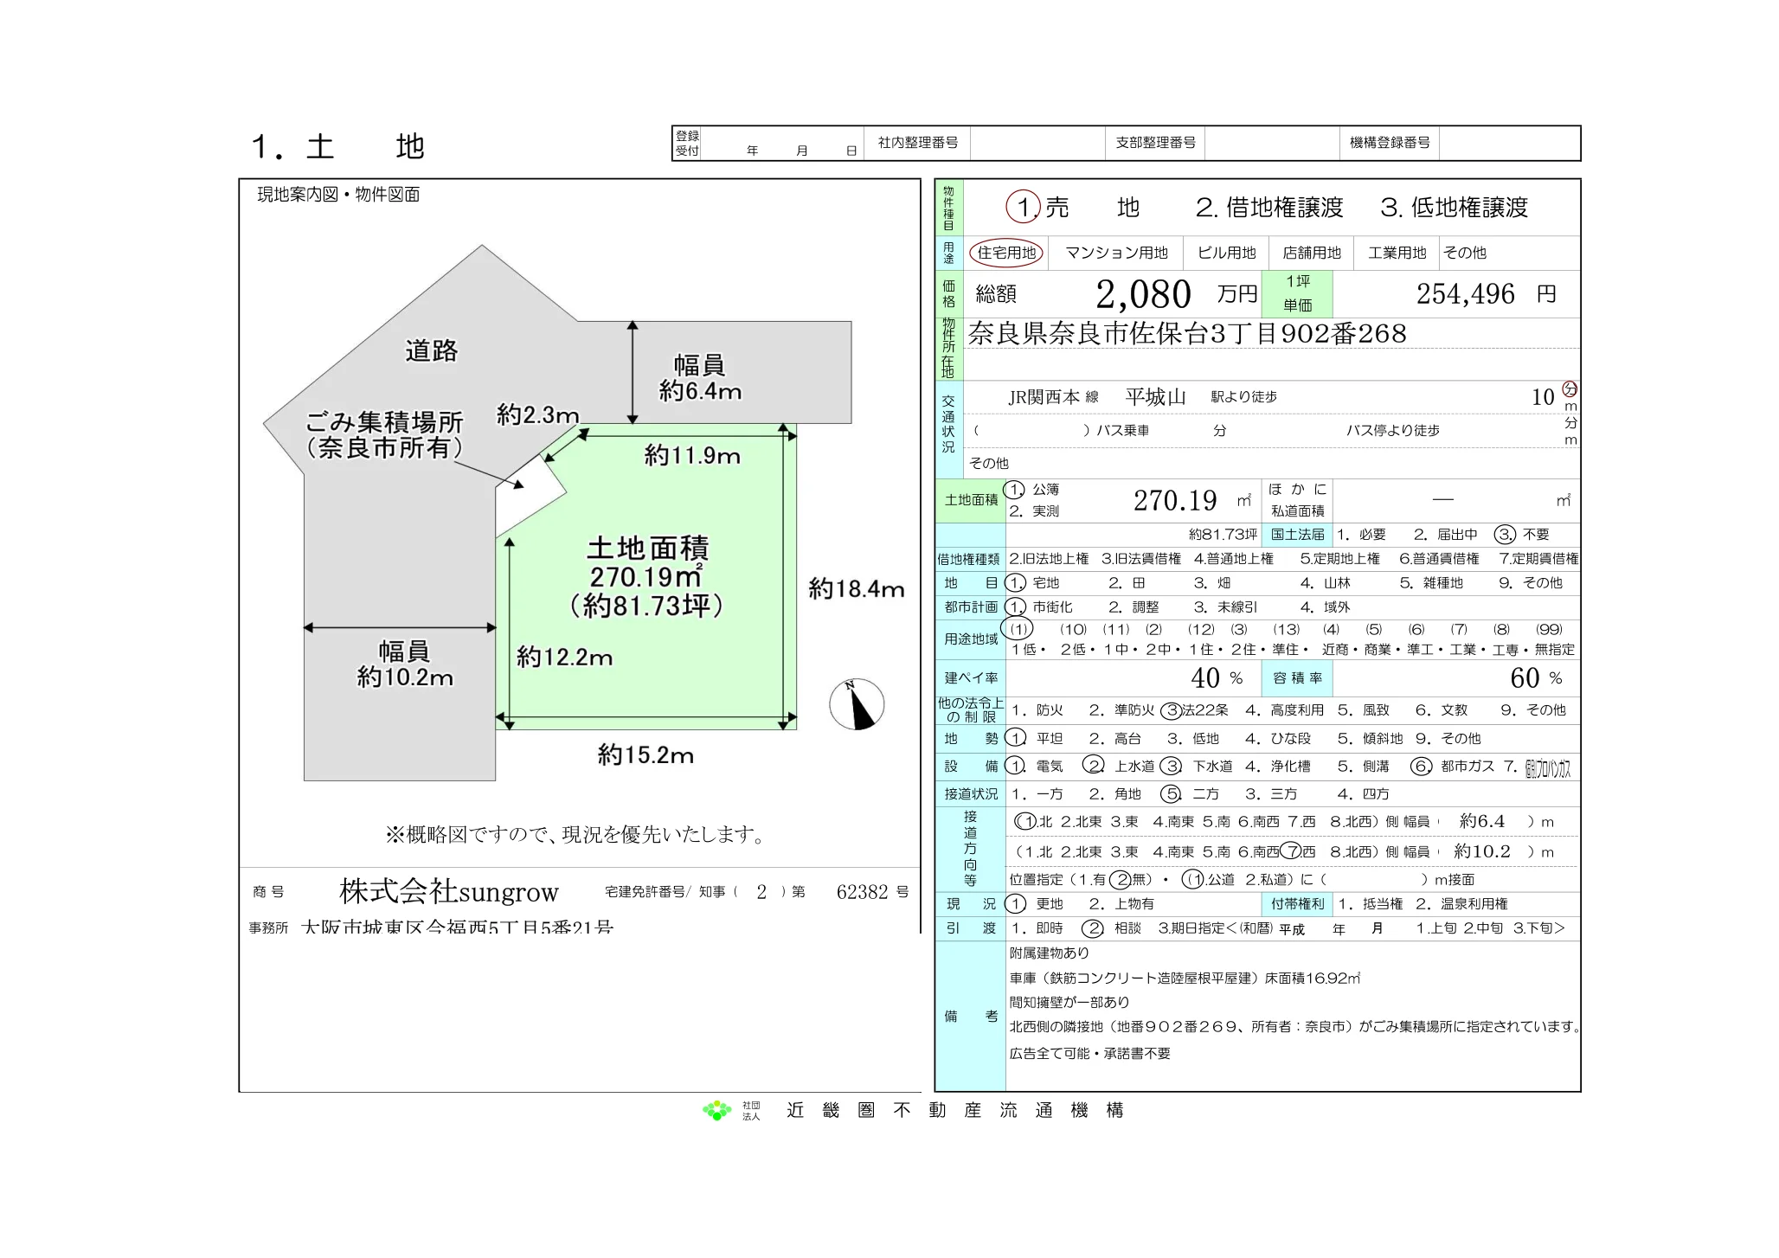
Task: Click the 約15.2m dimension label
Action: (x=645, y=755)
